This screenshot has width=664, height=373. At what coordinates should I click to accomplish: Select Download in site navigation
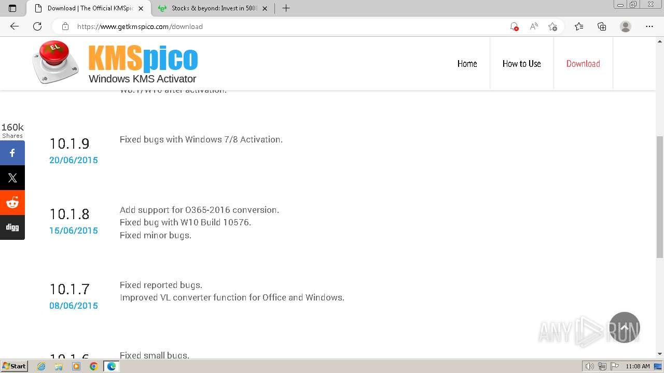583,64
